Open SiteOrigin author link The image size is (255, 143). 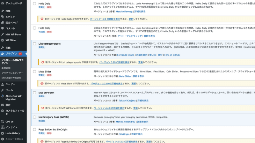124,134
